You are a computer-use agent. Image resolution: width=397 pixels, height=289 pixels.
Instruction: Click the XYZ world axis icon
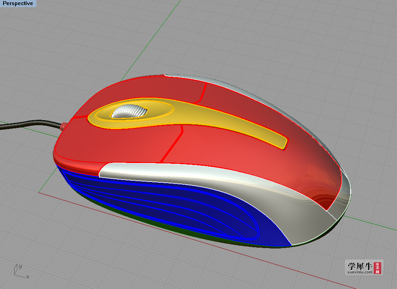21,272
